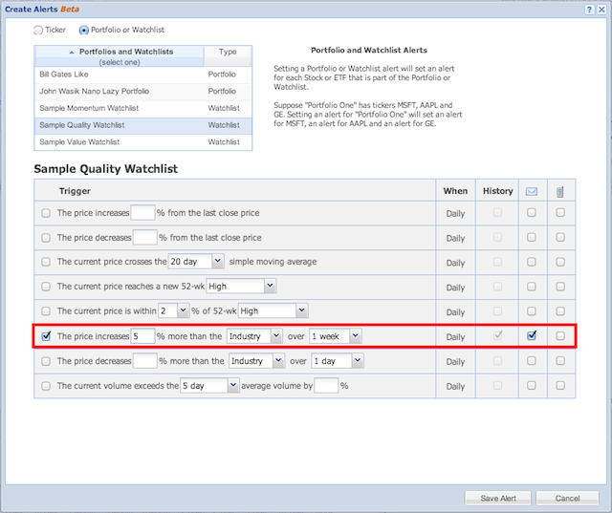Screen dimensions: 612x513
Task: Select Sample Quality Watchlist row
Action: tap(142, 125)
